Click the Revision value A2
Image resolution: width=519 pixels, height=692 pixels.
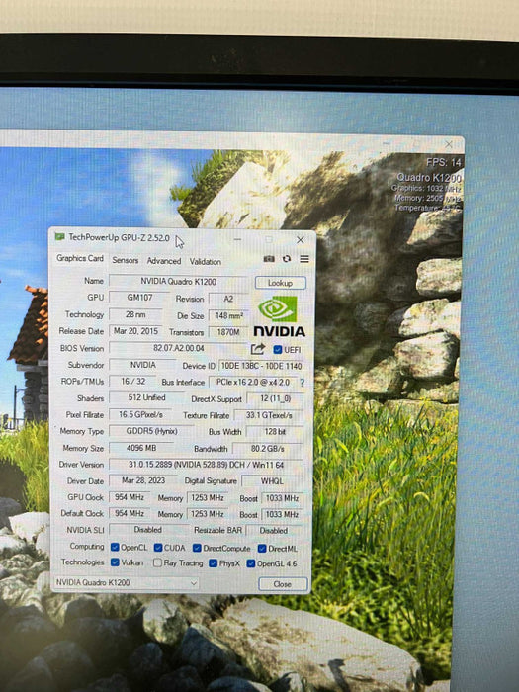click(x=228, y=299)
